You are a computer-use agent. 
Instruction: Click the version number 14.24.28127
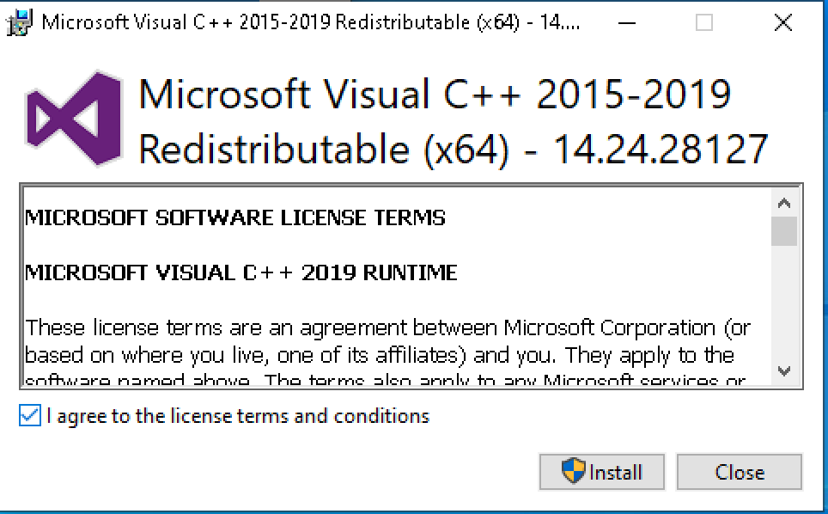660,149
